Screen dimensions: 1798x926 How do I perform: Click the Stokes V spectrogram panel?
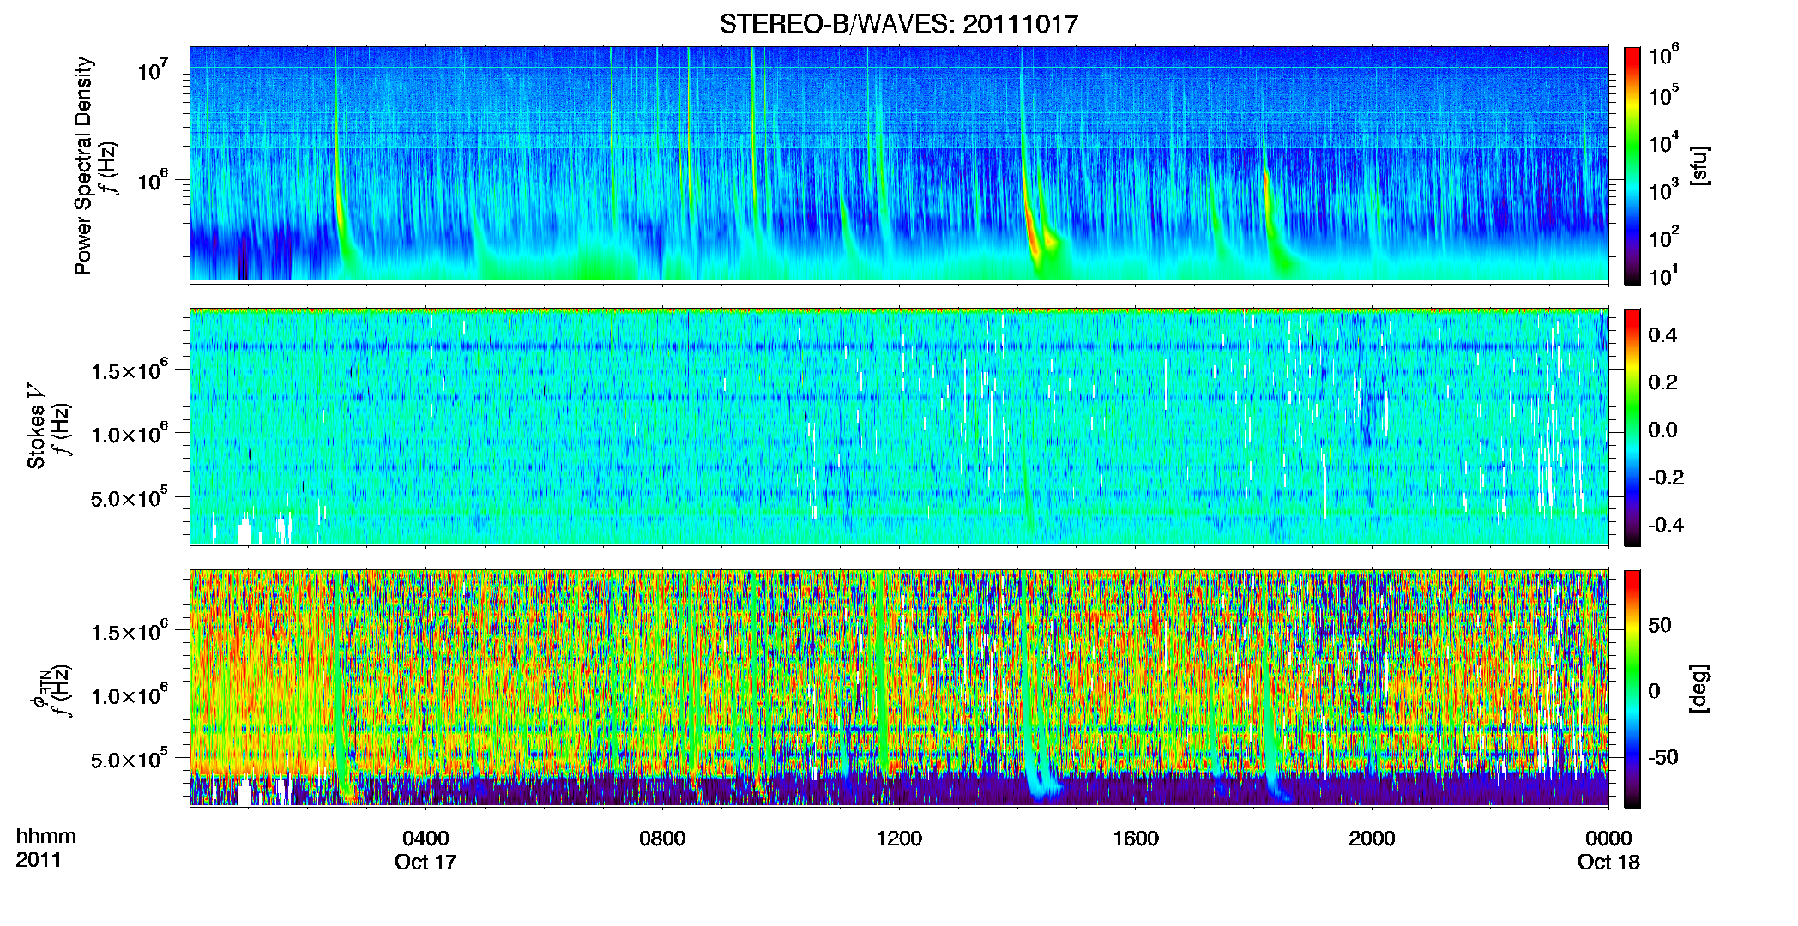(x=899, y=427)
